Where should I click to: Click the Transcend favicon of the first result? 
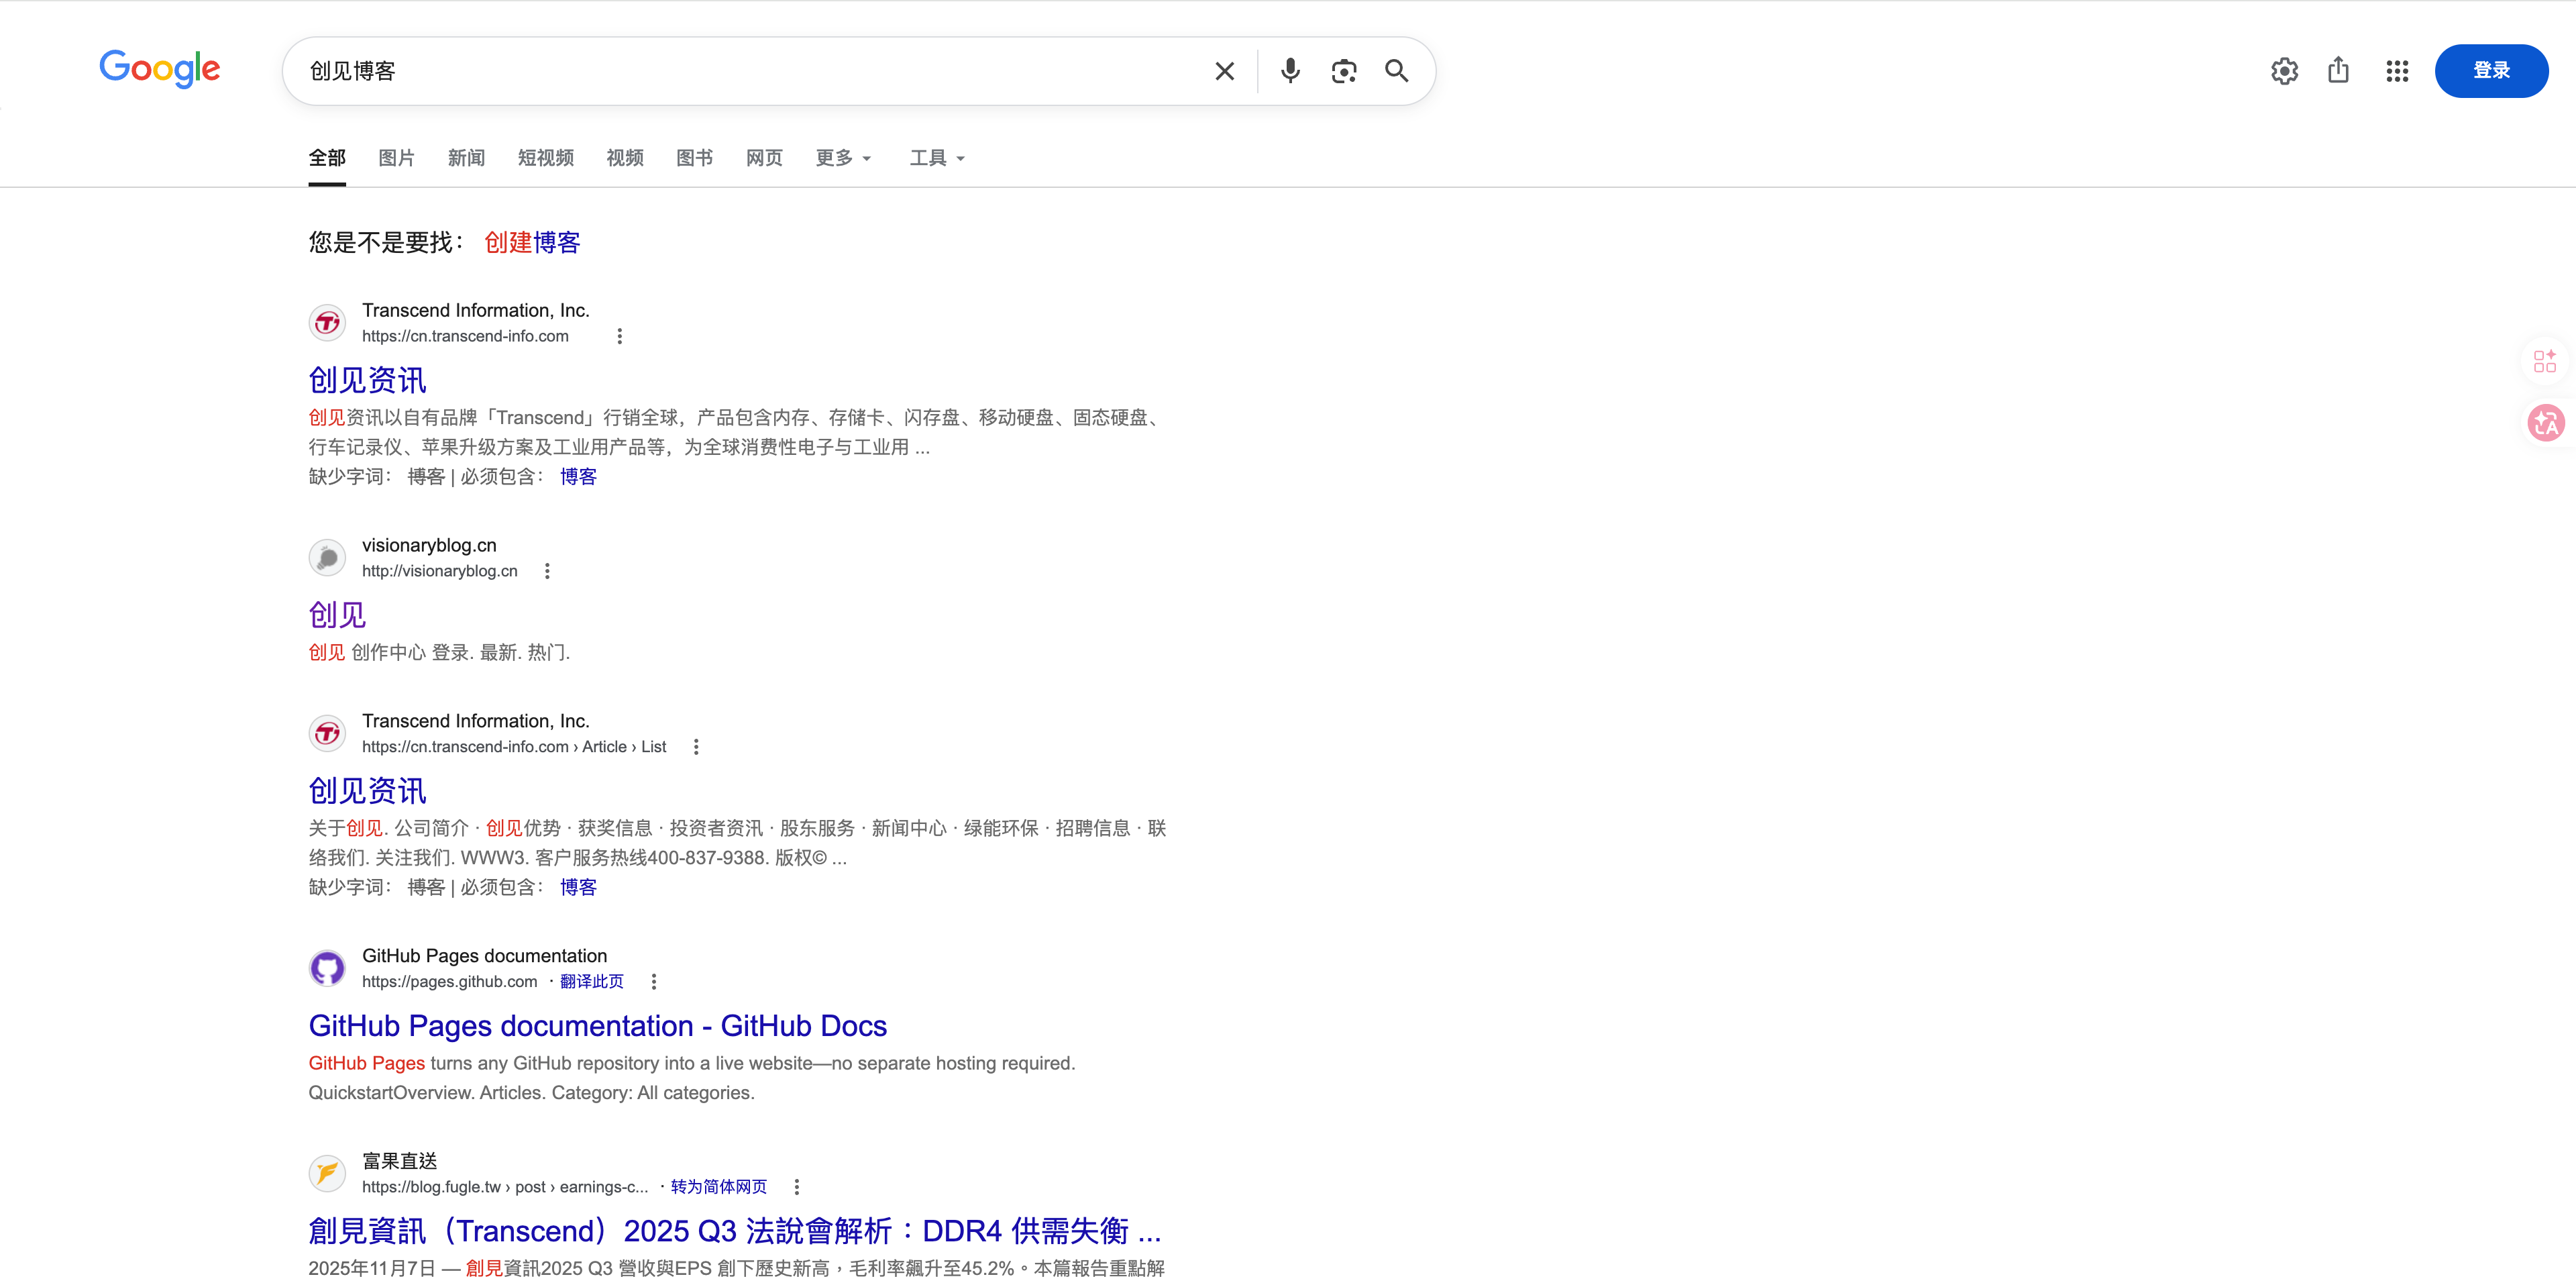327,323
